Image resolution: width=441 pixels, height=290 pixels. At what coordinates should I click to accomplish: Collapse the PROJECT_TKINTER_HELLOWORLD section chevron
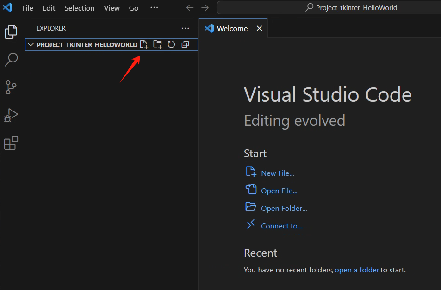(31, 45)
